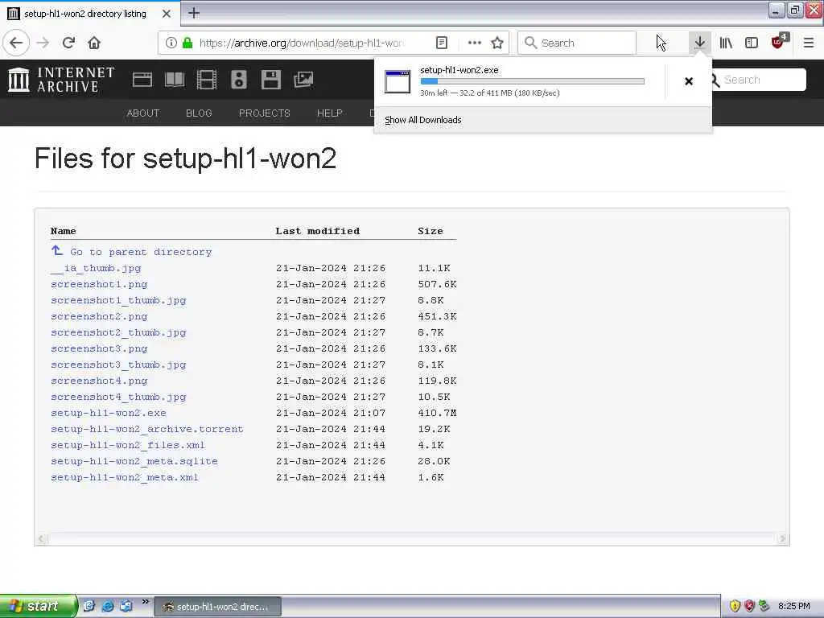Open the Images icon in Archive nav

303,80
